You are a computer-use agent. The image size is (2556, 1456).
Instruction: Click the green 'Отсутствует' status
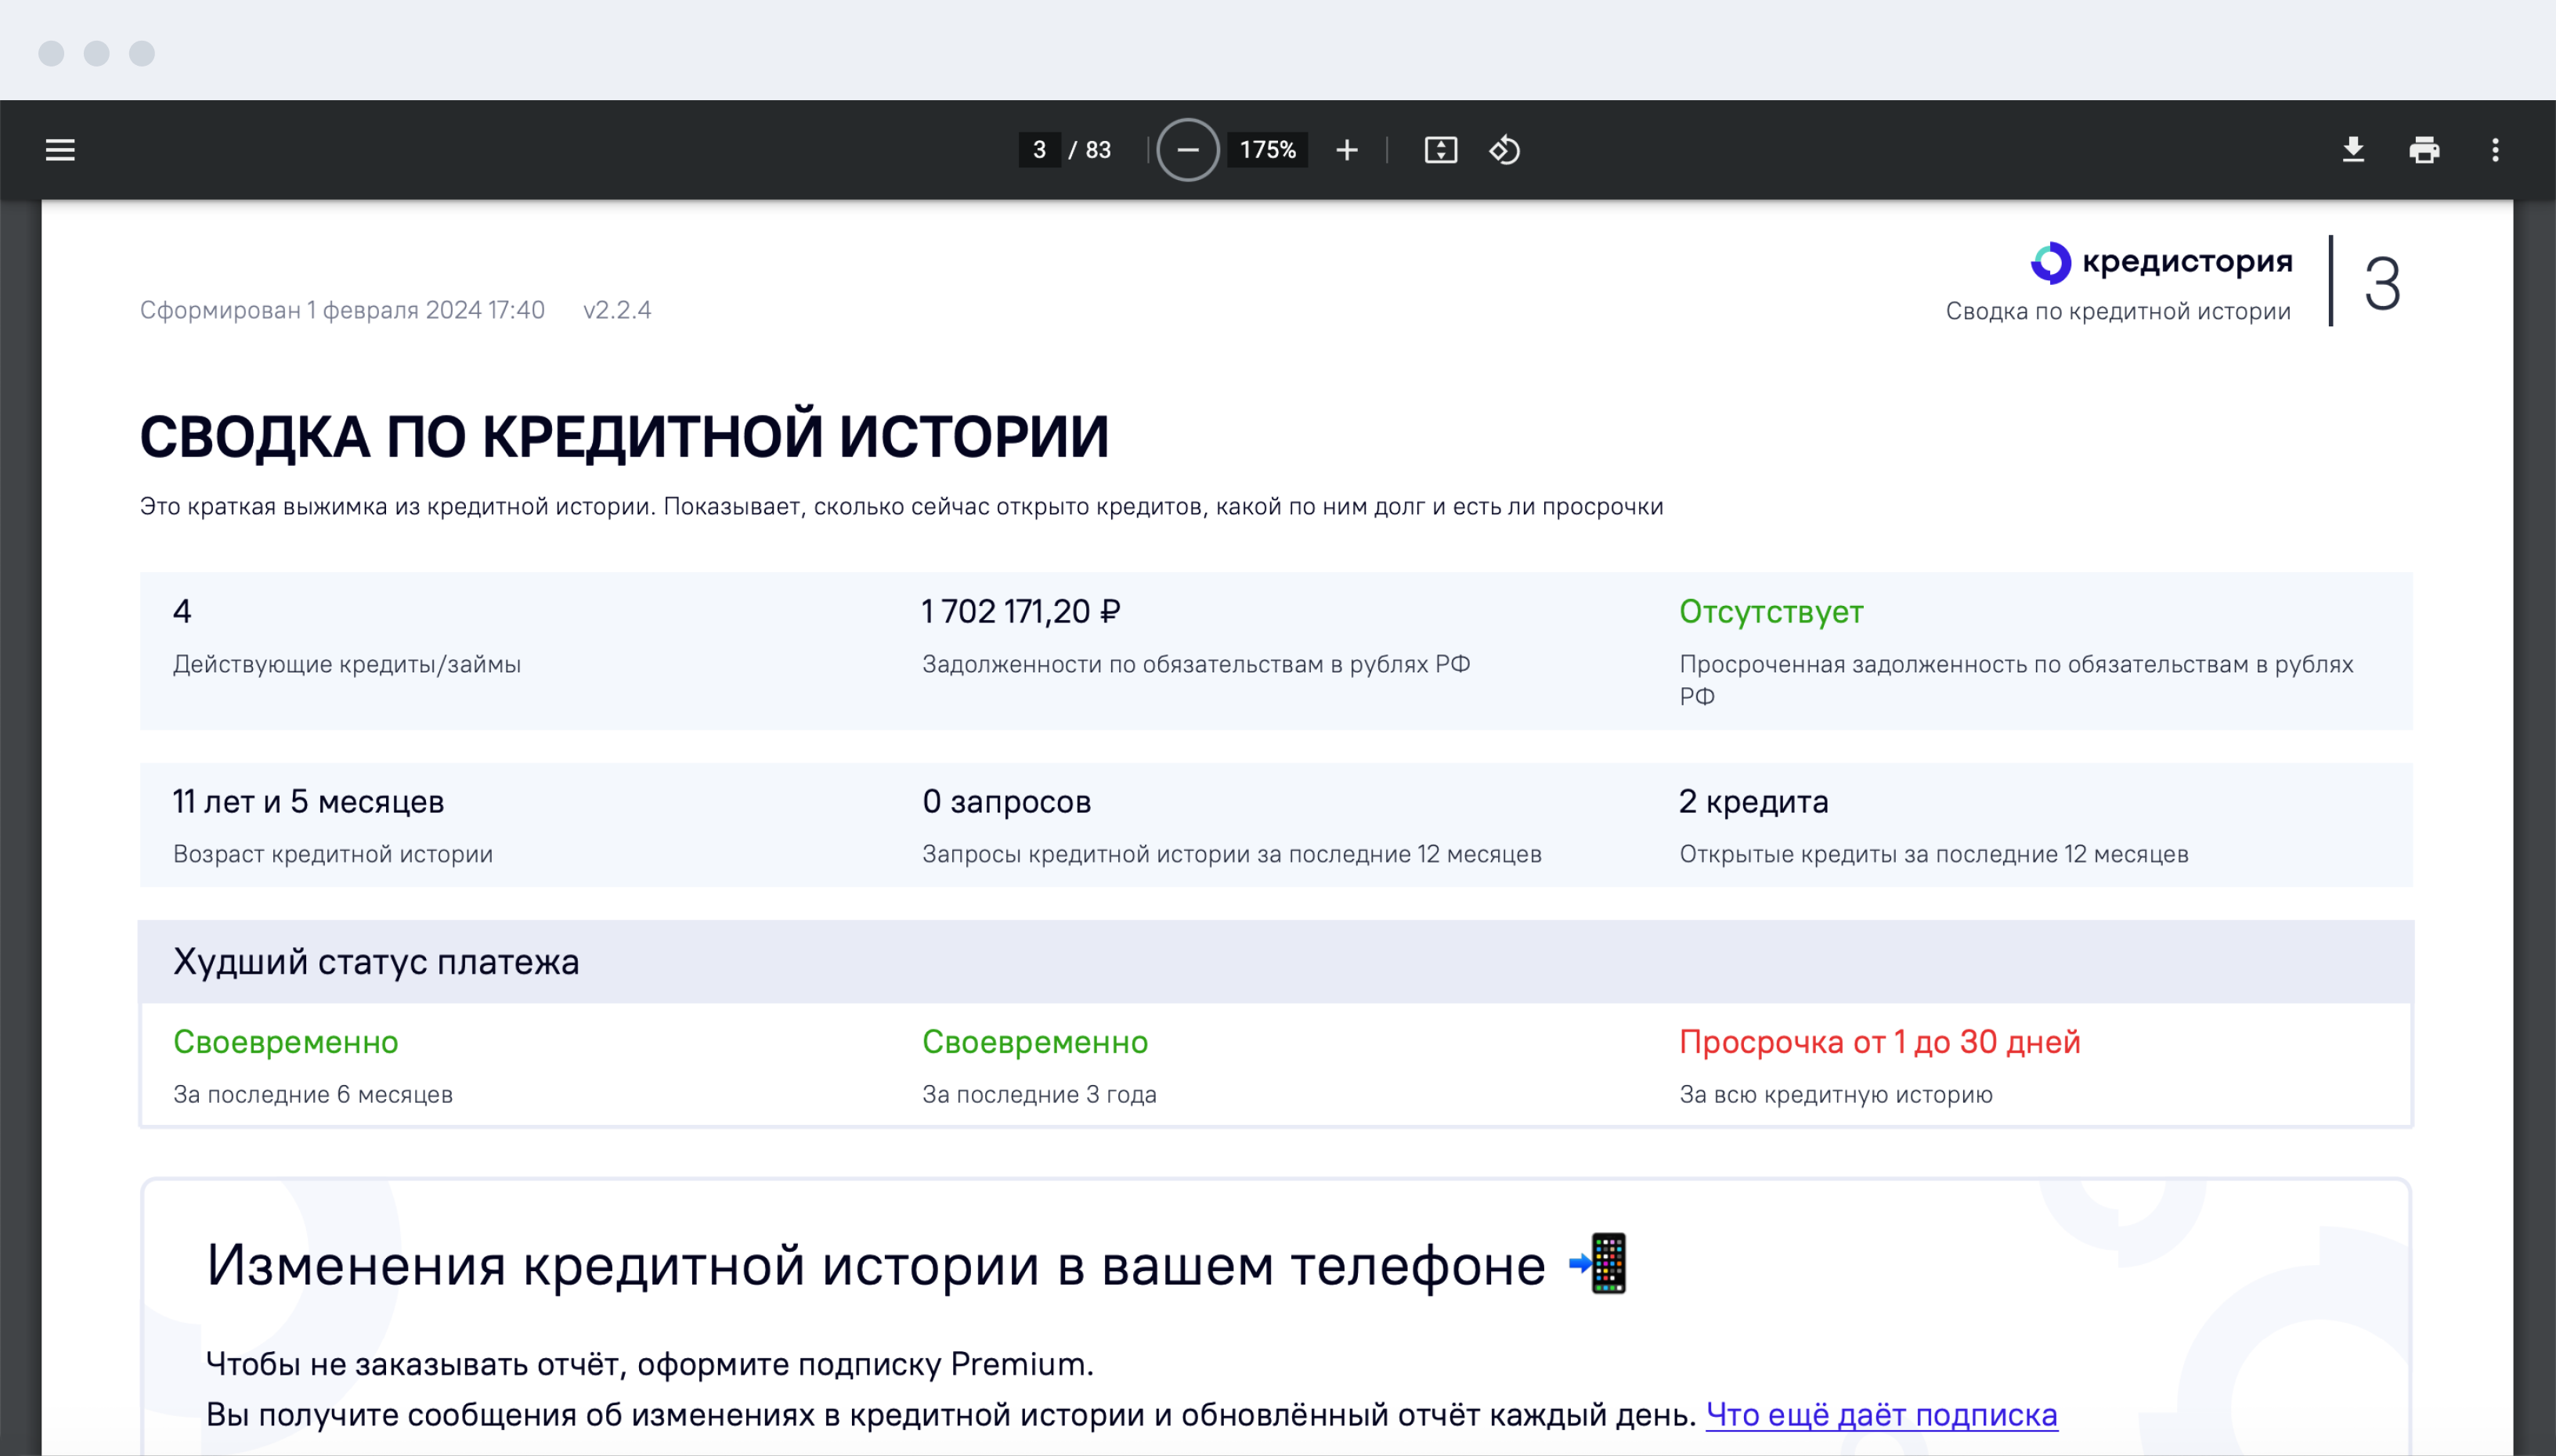[x=1771, y=611]
